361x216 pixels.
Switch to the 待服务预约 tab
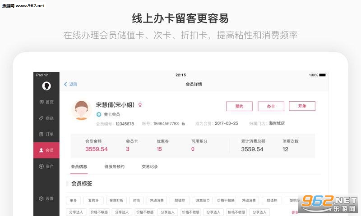[x=115, y=166]
